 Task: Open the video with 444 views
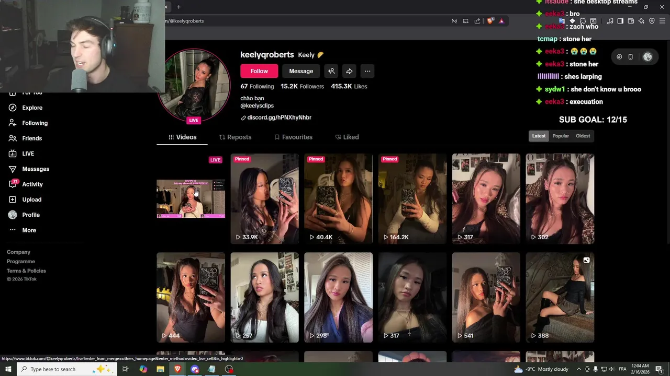click(191, 298)
